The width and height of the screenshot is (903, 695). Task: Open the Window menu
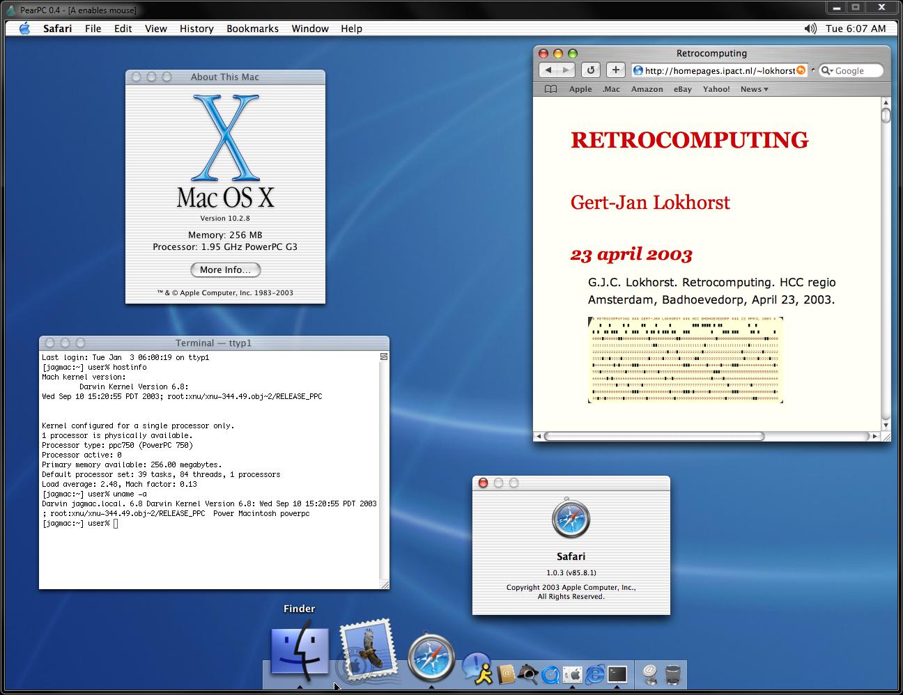click(x=310, y=29)
